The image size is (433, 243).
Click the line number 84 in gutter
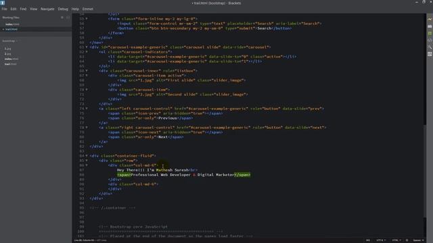point(82,156)
